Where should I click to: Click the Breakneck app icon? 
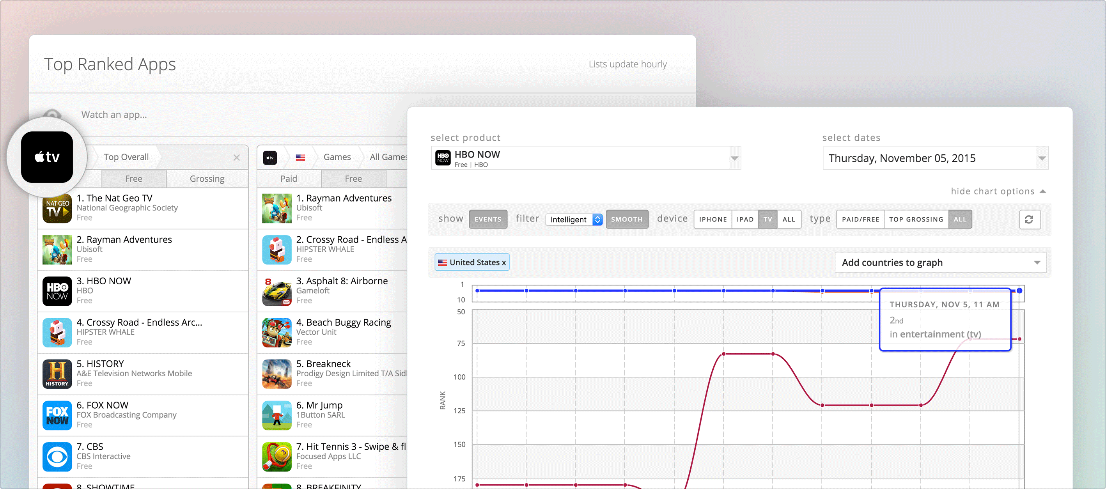[277, 374]
